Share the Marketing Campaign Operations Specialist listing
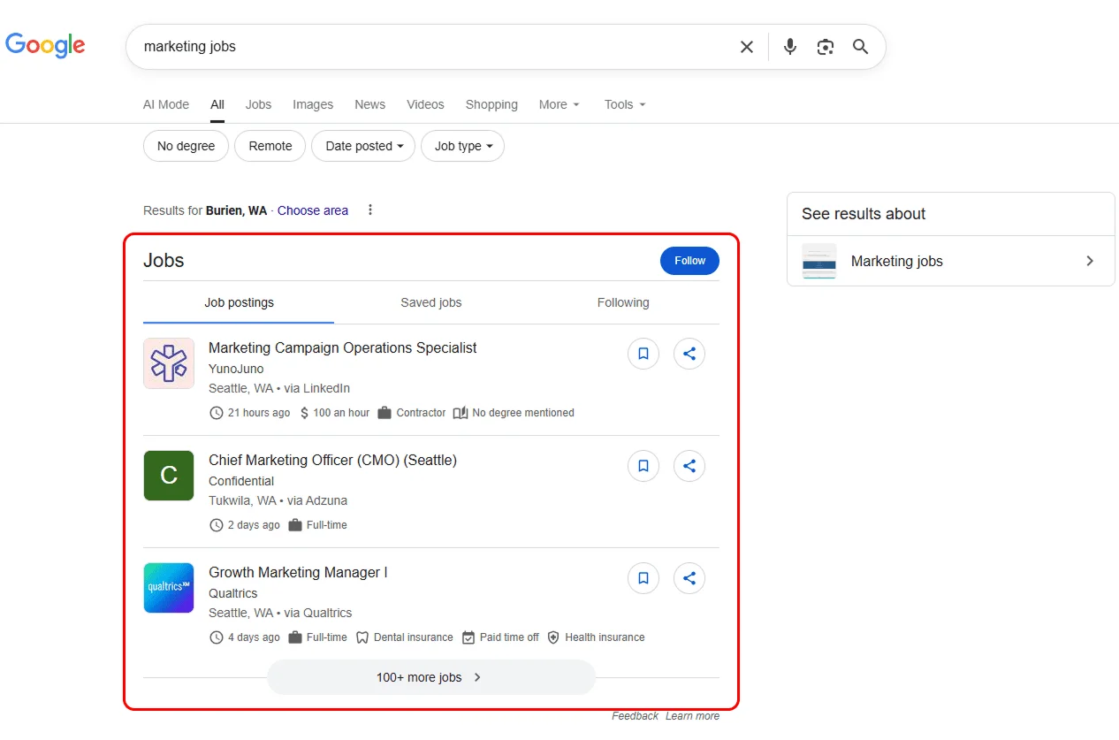The width and height of the screenshot is (1119, 740). tap(689, 354)
